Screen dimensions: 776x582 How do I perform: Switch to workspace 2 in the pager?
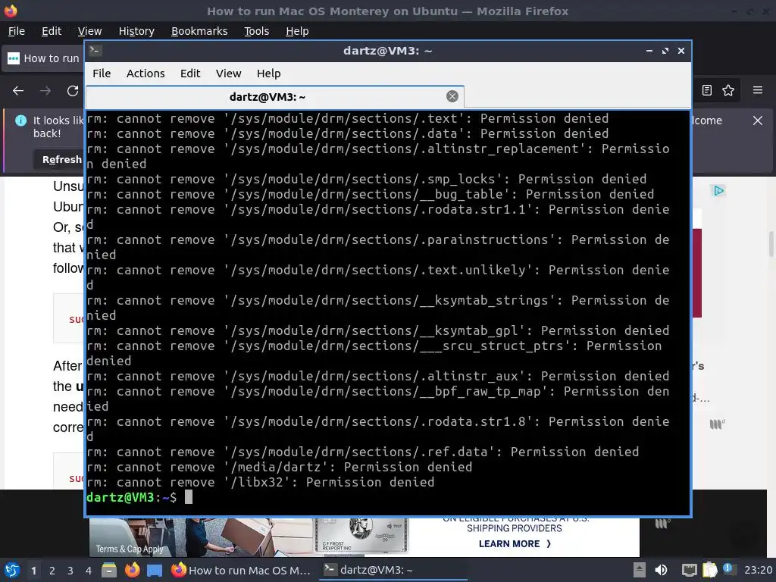52,571
